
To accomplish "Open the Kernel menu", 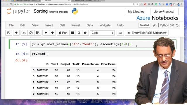I will point(76,25).
